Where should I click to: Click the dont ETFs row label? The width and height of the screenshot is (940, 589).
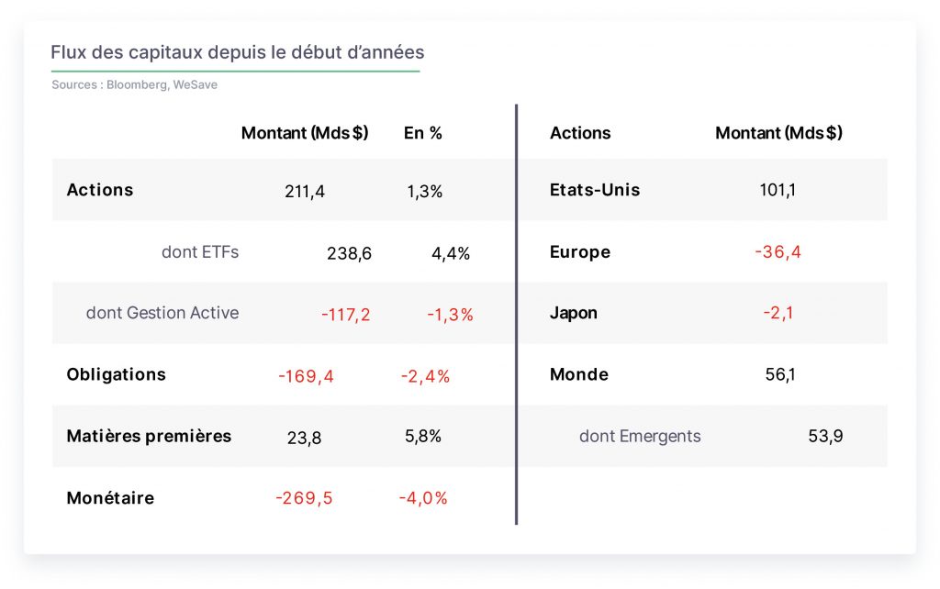[199, 252]
